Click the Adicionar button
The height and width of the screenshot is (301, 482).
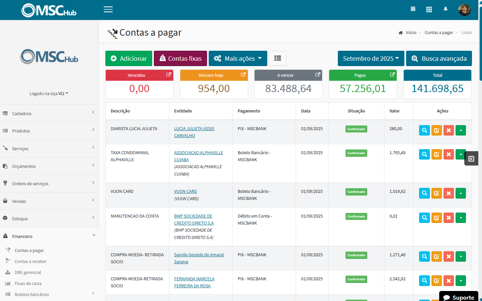[129, 58]
